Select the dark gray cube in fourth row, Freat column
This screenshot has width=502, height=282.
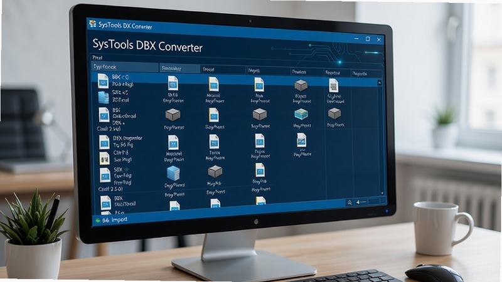tap(215, 172)
